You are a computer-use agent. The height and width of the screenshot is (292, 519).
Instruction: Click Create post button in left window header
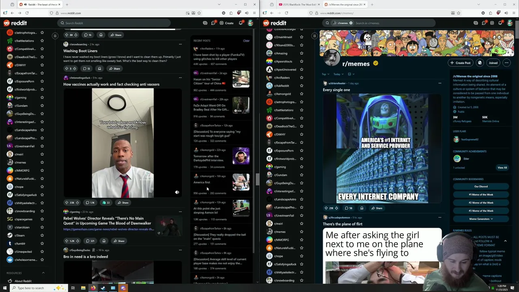pos(227,23)
